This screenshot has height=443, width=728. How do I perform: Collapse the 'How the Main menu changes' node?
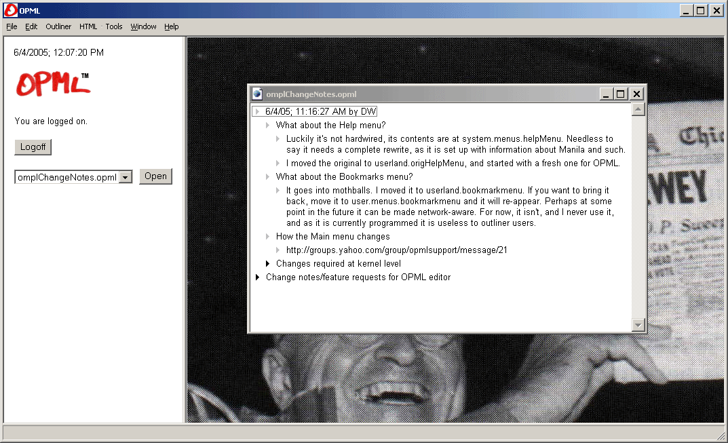[x=268, y=237]
